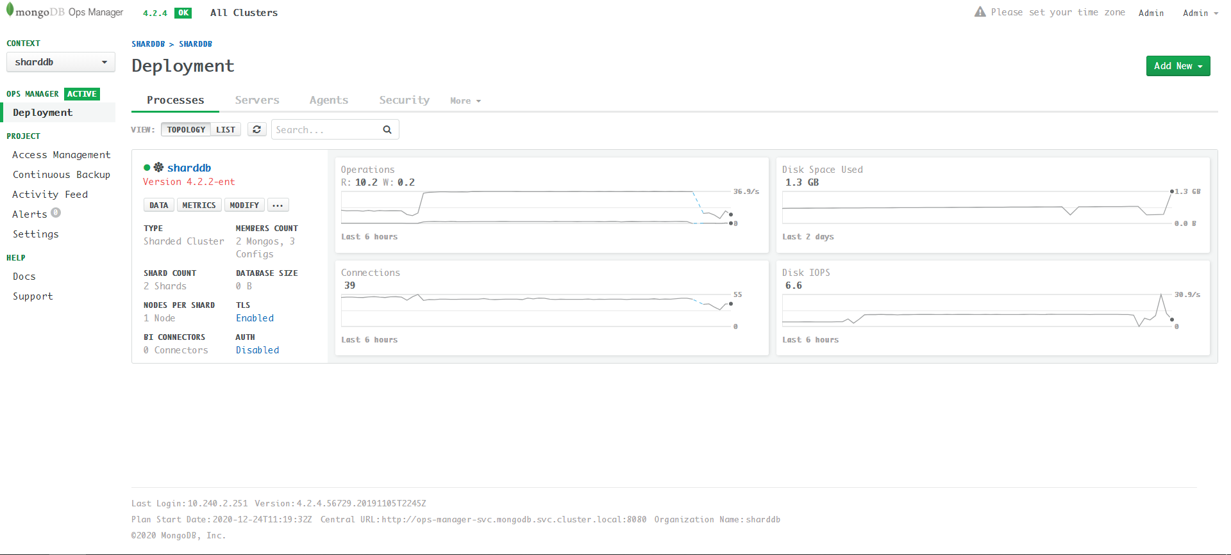This screenshot has height=555, width=1231.
Task: Open Docs help link
Action: [x=24, y=277]
